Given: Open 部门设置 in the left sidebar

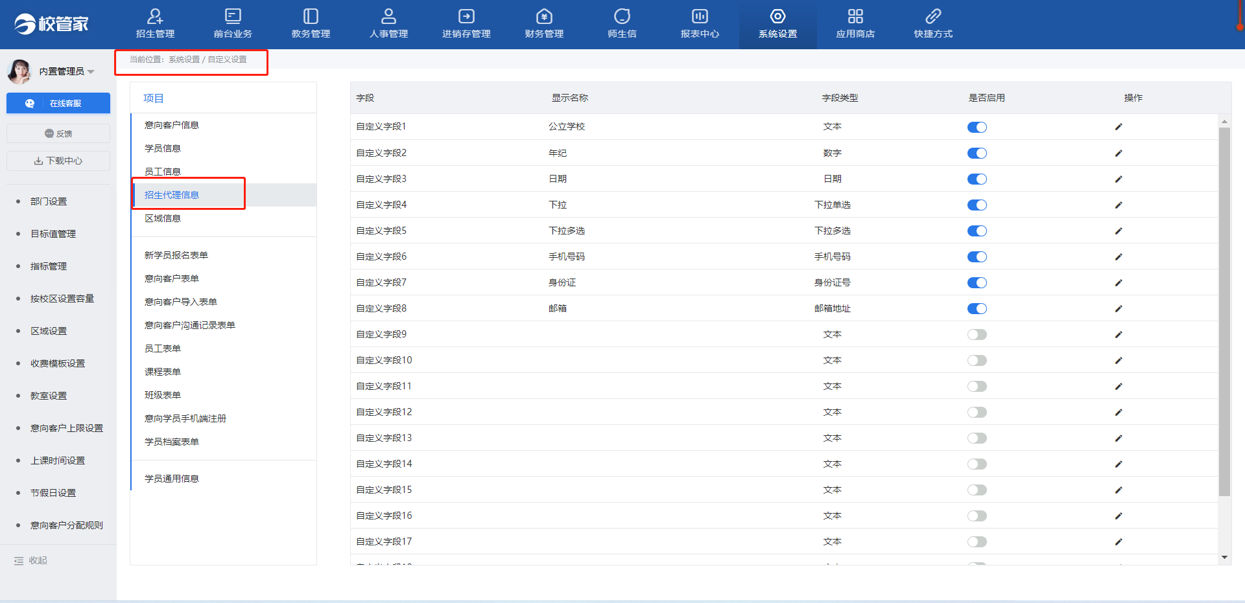Looking at the screenshot, I should click(x=49, y=201).
